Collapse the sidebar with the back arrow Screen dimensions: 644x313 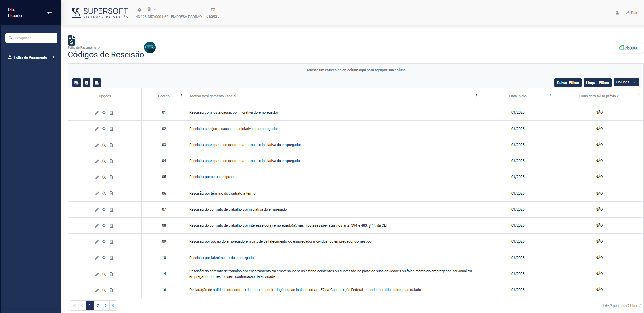[x=50, y=13]
